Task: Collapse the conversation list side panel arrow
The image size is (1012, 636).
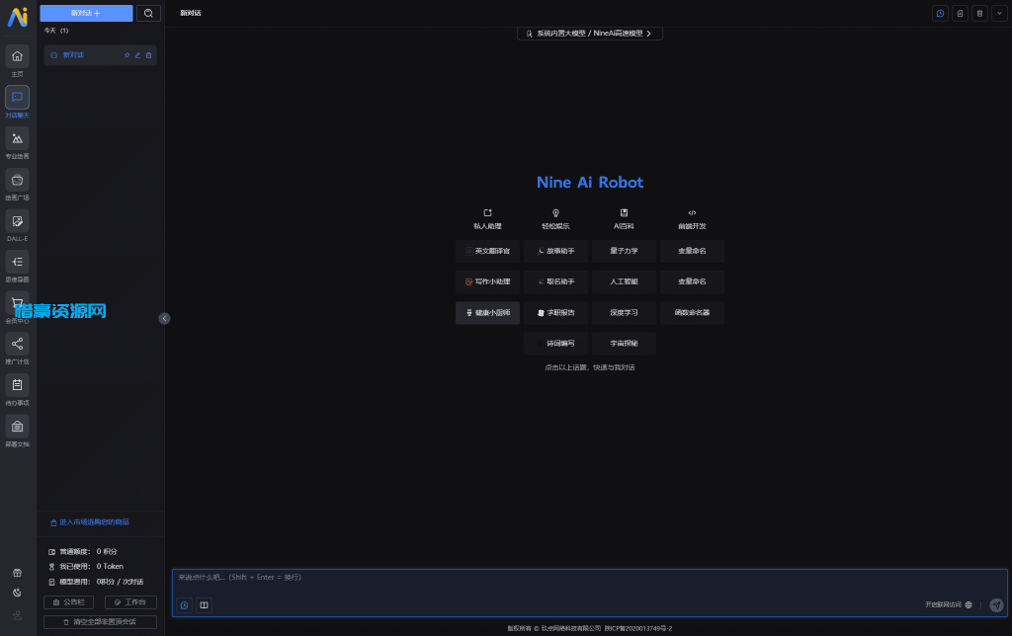Action: coord(164,318)
